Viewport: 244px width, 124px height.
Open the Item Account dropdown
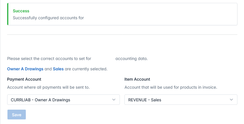[181, 100]
